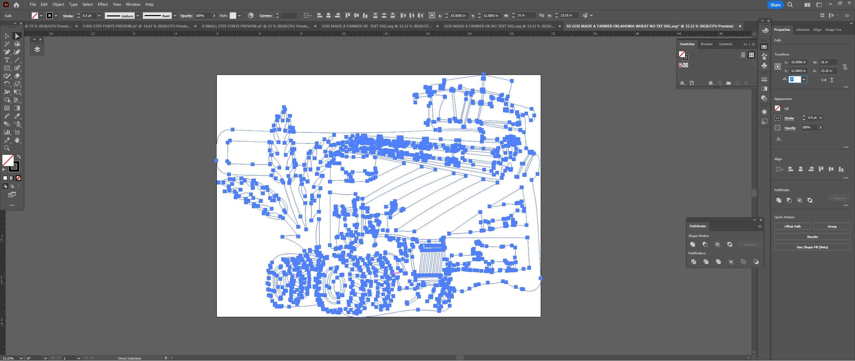
Task: Open the File menu
Action: click(32, 4)
